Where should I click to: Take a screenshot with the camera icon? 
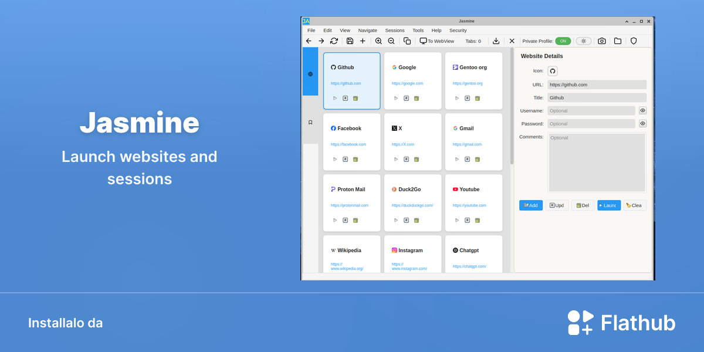point(601,41)
